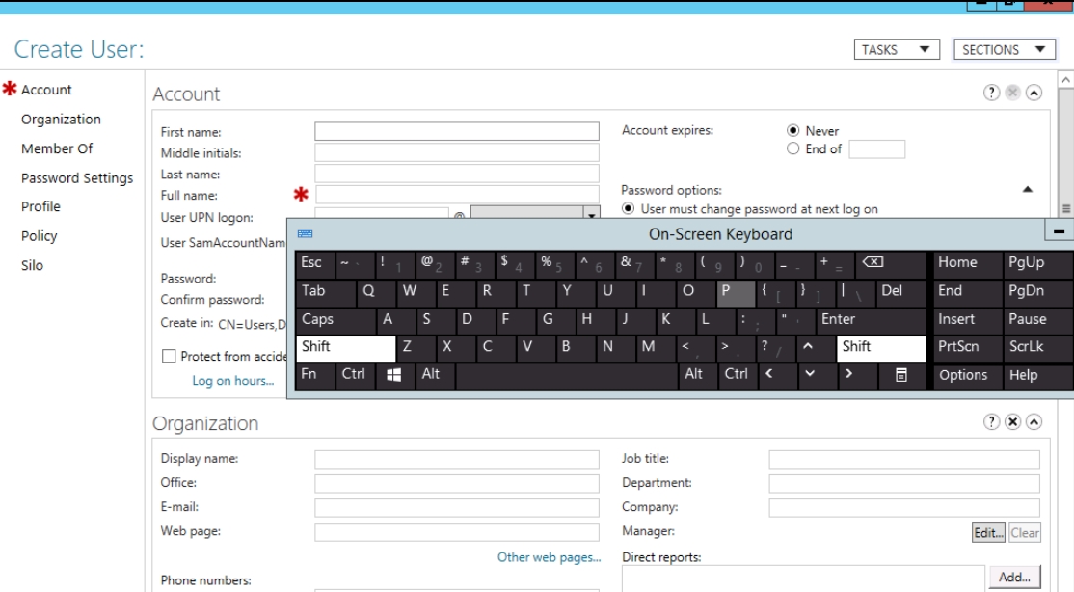The image size is (1074, 592).
Task: Close the Organization section with its X icon
Action: 1012,423
